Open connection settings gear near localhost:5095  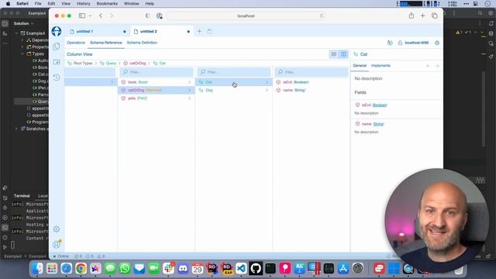click(437, 43)
